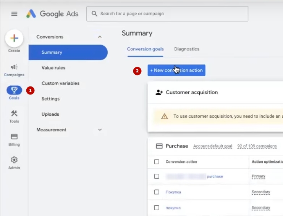
Task: Click the search for page or campaign field
Action: pos(167,14)
